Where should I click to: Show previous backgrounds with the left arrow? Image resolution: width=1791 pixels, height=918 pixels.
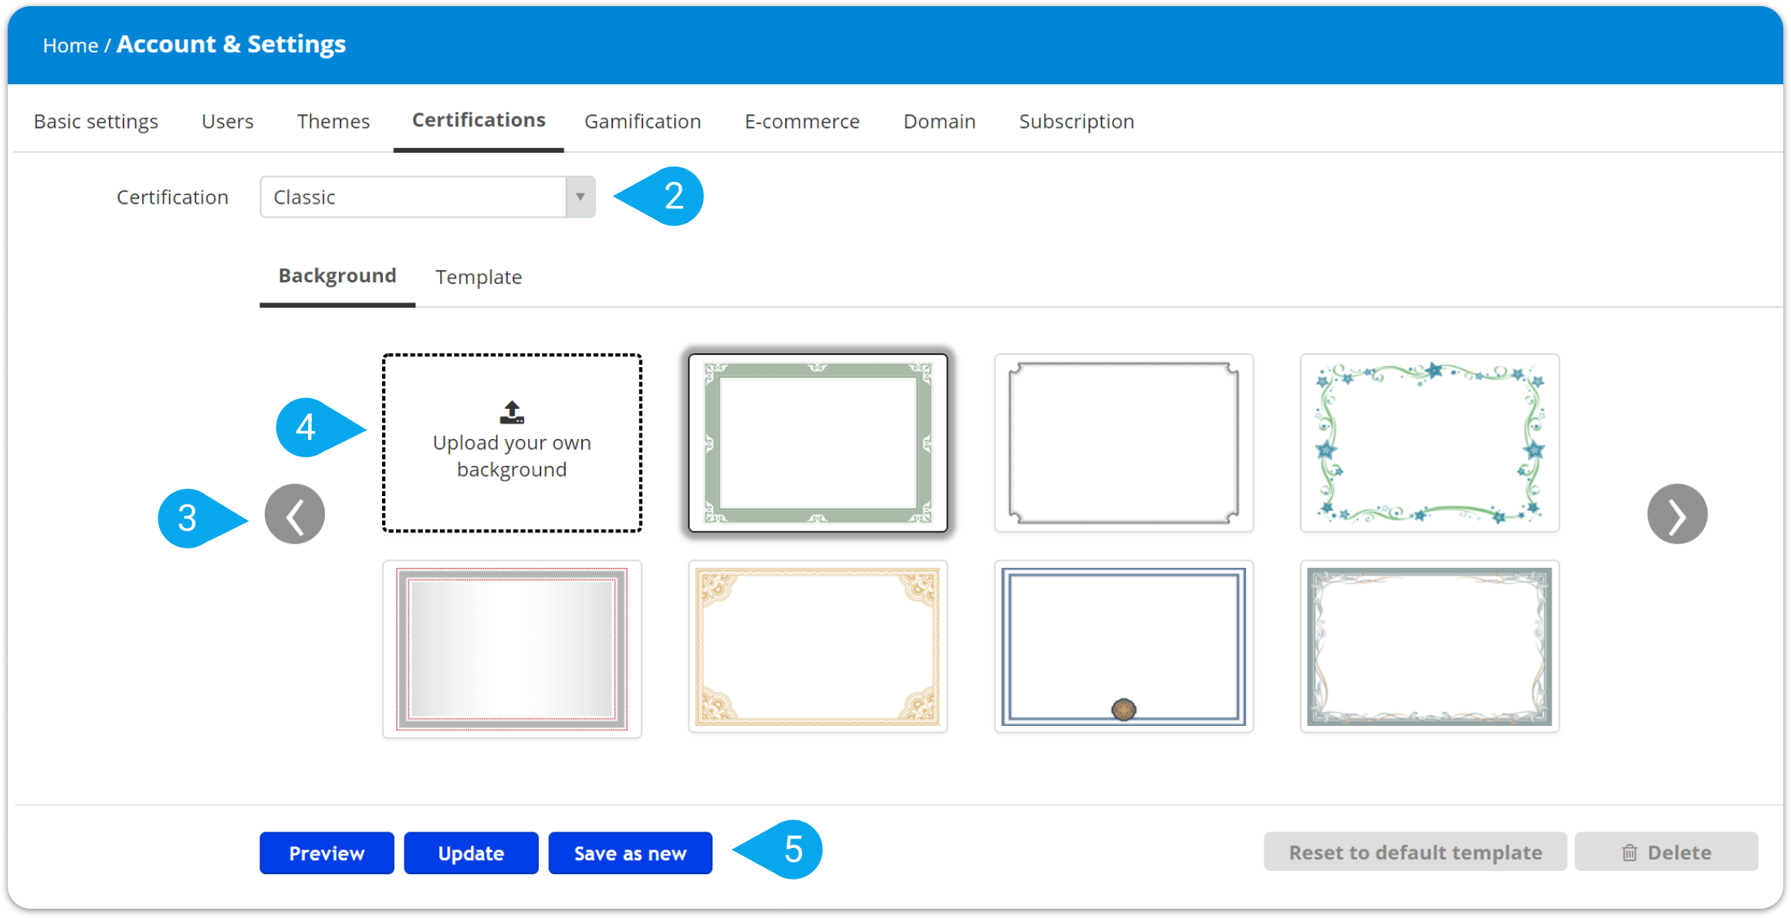coord(295,515)
